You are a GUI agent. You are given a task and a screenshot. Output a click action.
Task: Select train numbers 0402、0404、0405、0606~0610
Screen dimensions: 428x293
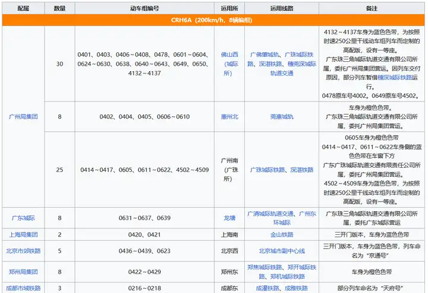144,116
